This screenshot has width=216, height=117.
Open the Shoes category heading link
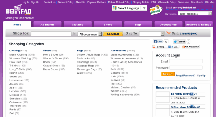[x=47, y=51]
